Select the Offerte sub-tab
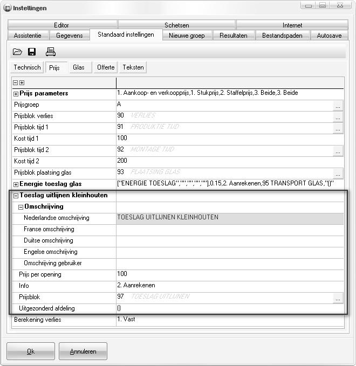Screen dimensions: 356x366 click(106, 67)
